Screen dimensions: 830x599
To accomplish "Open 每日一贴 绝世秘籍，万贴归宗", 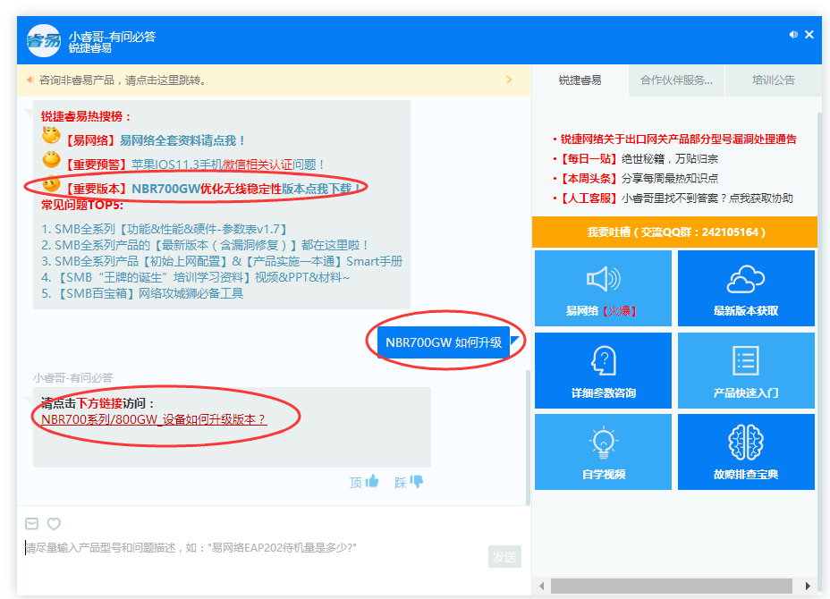I will point(639,159).
